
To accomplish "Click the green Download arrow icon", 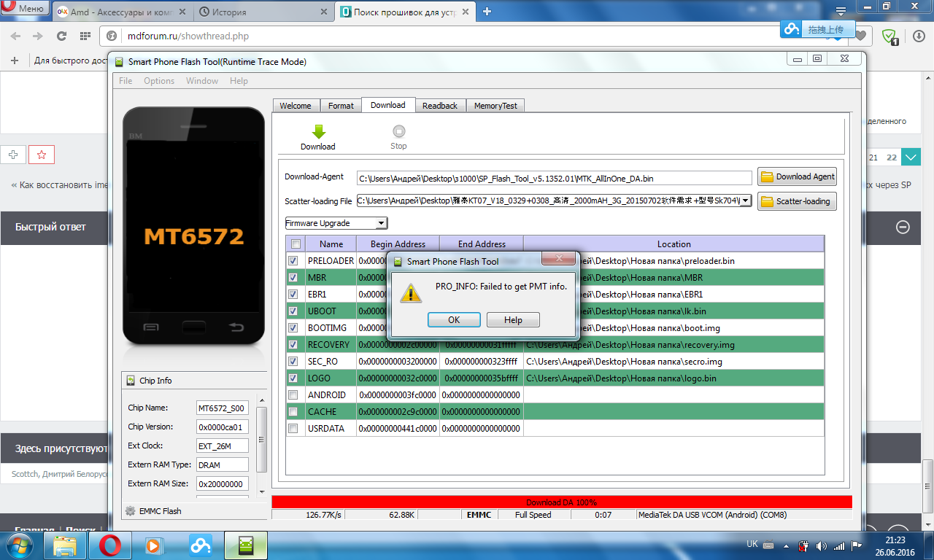I will pyautogui.click(x=317, y=132).
